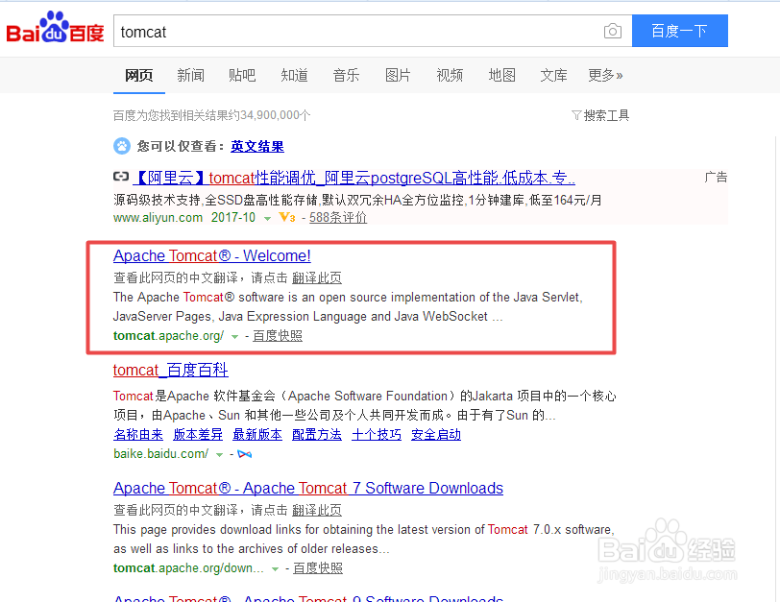This screenshot has width=780, height=602.
Task: Open the Apache Tomcat Welcome result
Action: point(211,255)
